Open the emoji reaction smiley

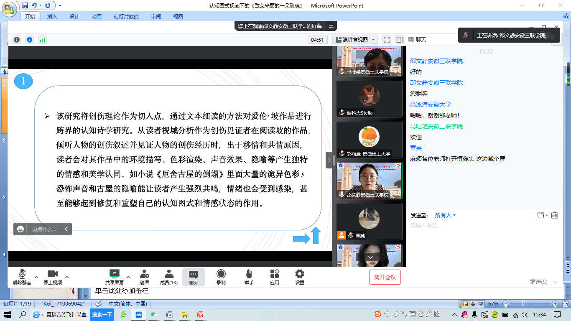[20, 229]
